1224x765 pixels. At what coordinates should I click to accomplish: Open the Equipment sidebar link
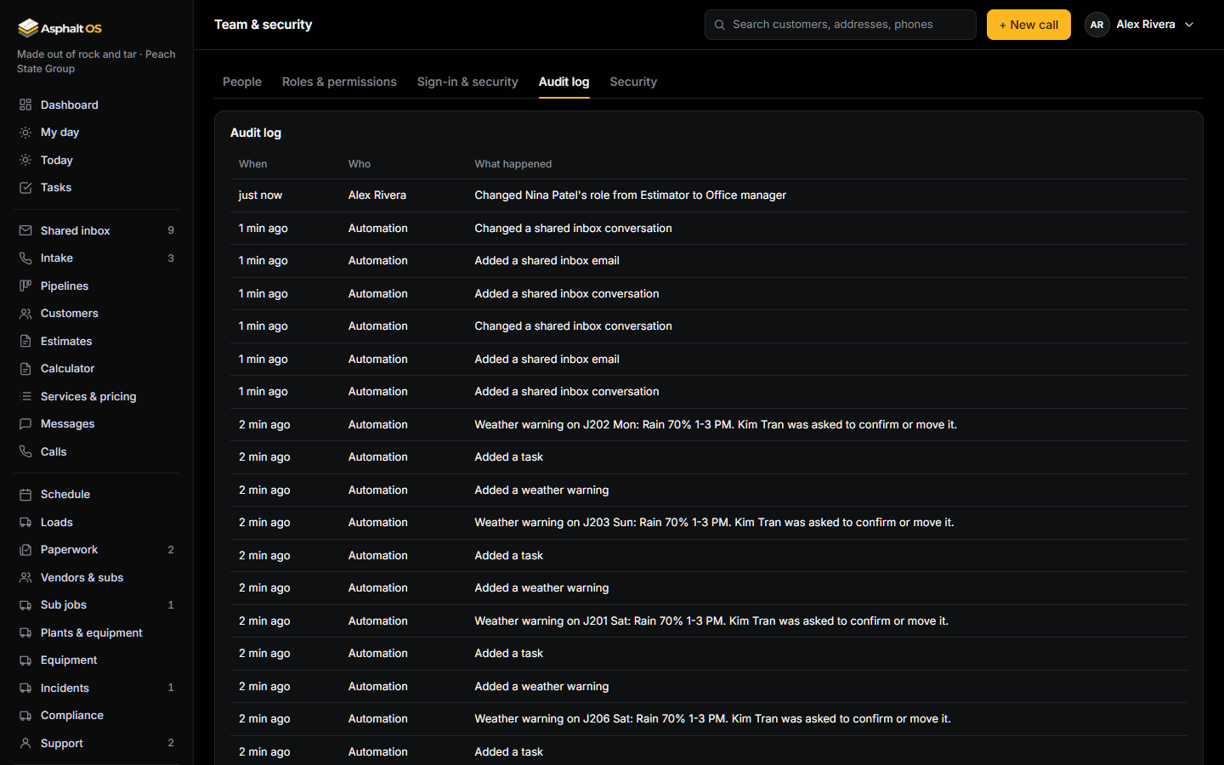click(98, 660)
